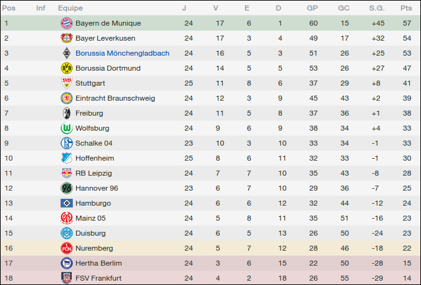The height and width of the screenshot is (285, 421).
Task: Click the Borussia Dortmund yellow crest
Action: pos(66,68)
